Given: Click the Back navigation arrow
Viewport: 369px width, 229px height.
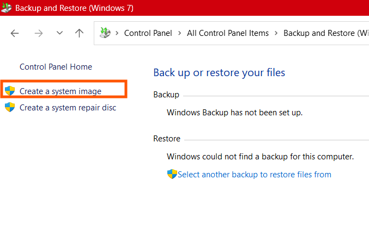Looking at the screenshot, I should [x=15, y=33].
